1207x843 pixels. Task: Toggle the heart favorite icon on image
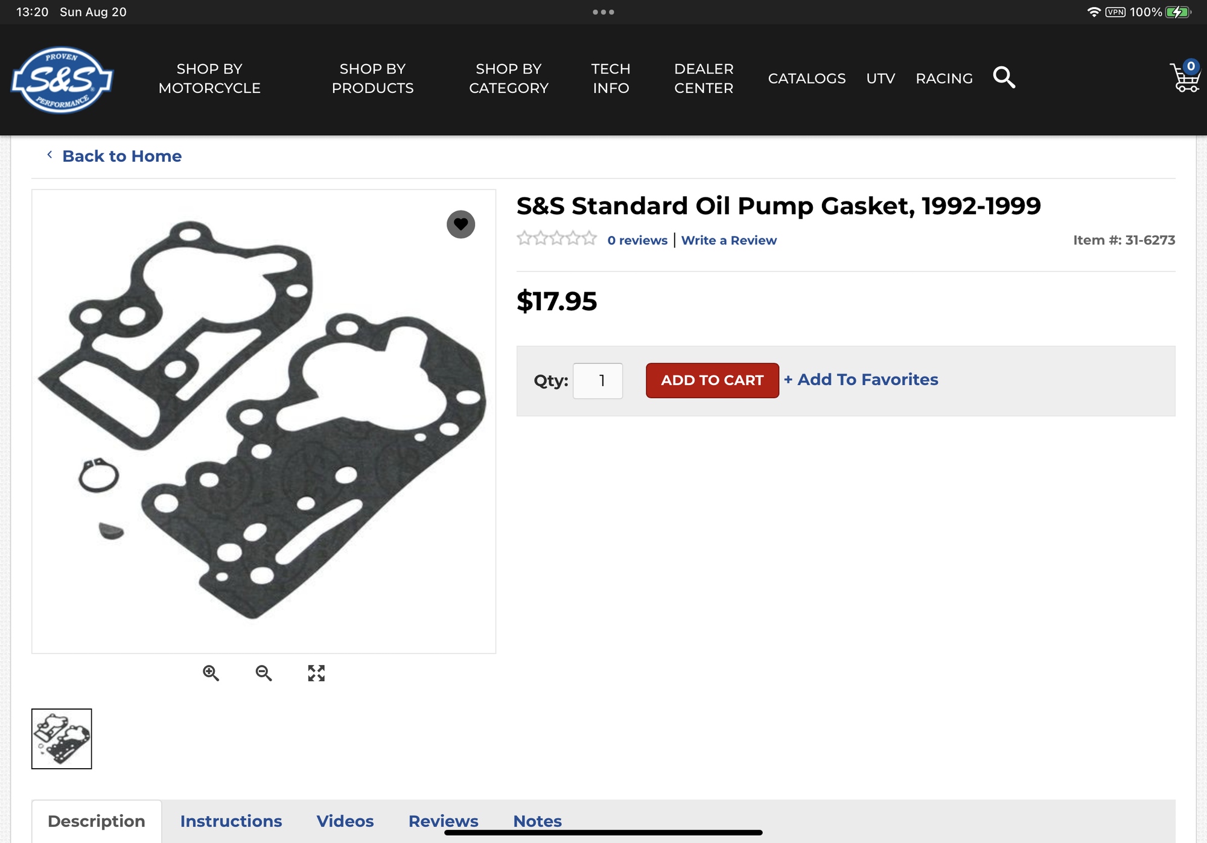coord(460,224)
